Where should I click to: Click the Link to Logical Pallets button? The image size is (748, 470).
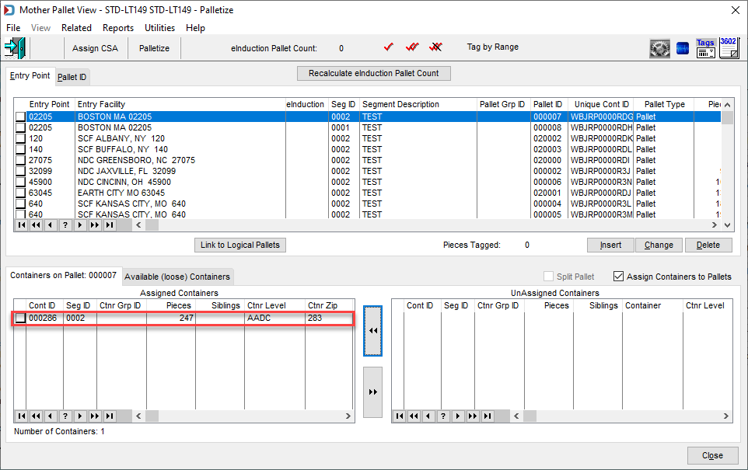[240, 245]
